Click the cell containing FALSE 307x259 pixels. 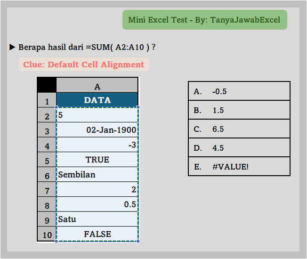(97, 234)
